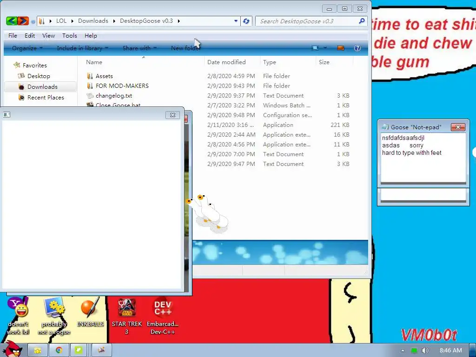Click the green taskbar app icon
Screen dimensions: 476x357
pyautogui.click(x=78, y=350)
